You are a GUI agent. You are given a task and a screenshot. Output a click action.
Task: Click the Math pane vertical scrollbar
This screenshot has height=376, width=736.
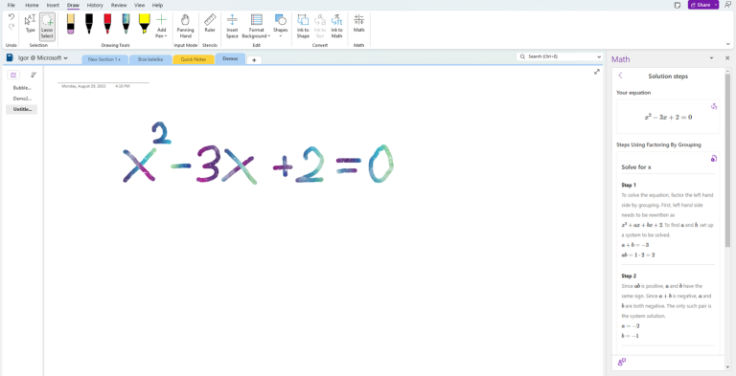coord(728,160)
